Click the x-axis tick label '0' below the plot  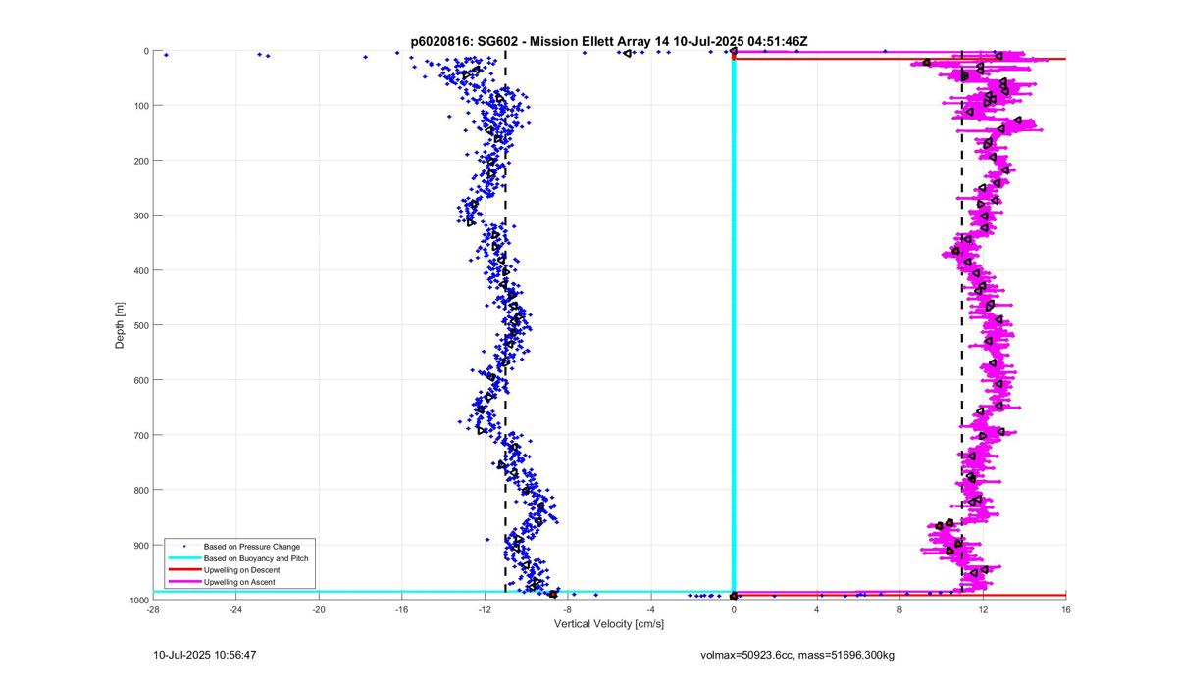[734, 608]
